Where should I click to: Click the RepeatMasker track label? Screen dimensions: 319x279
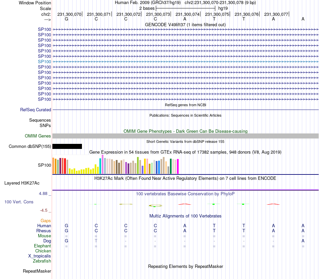37,271
